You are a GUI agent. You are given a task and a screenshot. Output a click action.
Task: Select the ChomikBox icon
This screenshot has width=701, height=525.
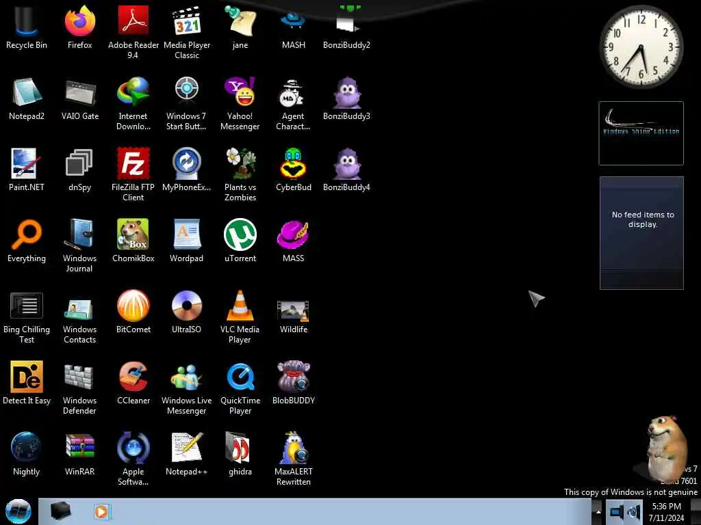coord(133,241)
